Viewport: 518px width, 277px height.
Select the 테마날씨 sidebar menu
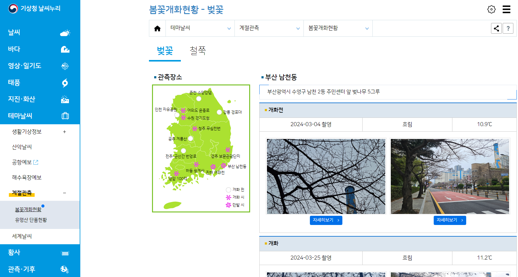coord(40,116)
